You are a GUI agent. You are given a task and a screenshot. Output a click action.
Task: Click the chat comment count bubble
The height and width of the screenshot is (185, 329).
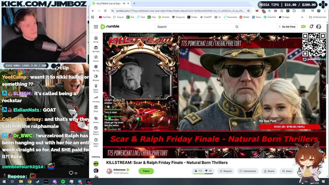click(73, 173)
